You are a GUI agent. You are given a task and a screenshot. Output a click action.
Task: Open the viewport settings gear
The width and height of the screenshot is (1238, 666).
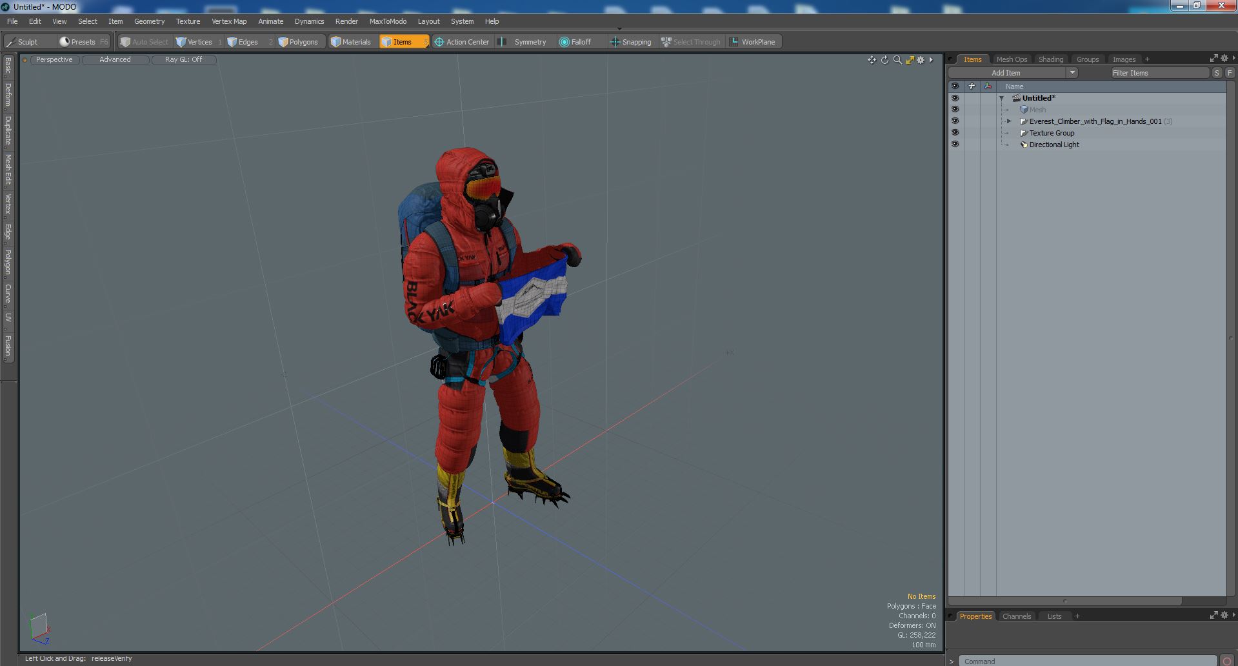(921, 60)
